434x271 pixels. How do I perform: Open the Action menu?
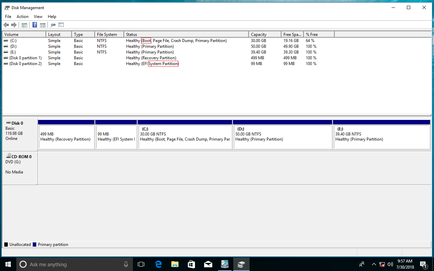tap(22, 17)
